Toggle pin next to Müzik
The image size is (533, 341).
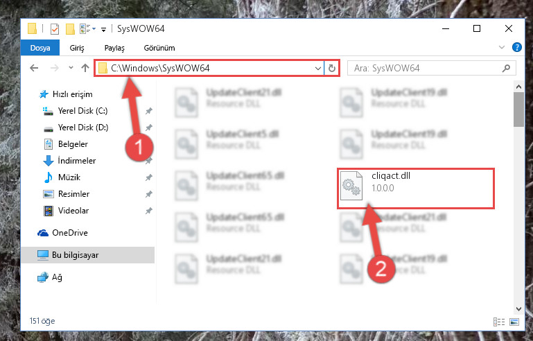(149, 177)
